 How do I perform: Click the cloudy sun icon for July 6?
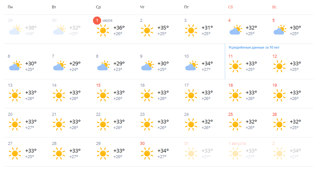point(15,66)
